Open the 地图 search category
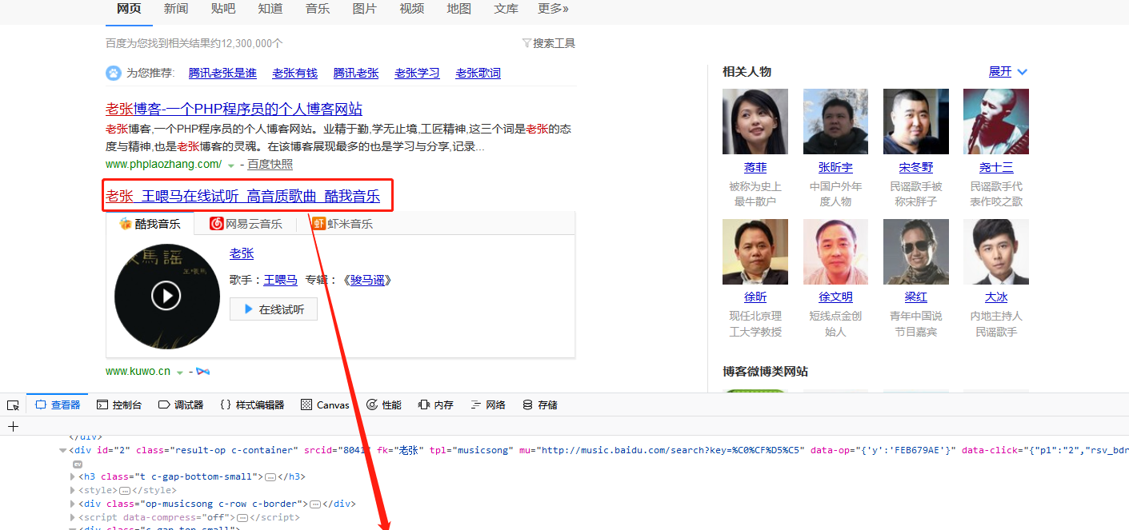 tap(458, 9)
